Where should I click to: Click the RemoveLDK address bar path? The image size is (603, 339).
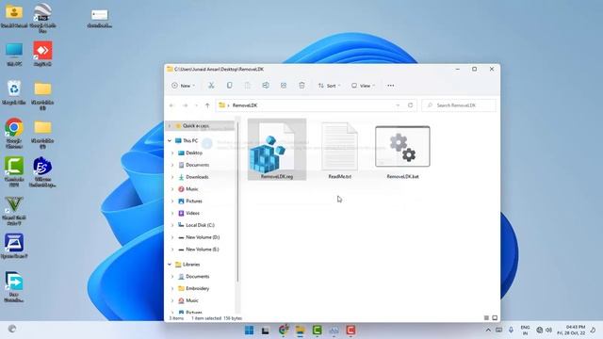pos(245,105)
